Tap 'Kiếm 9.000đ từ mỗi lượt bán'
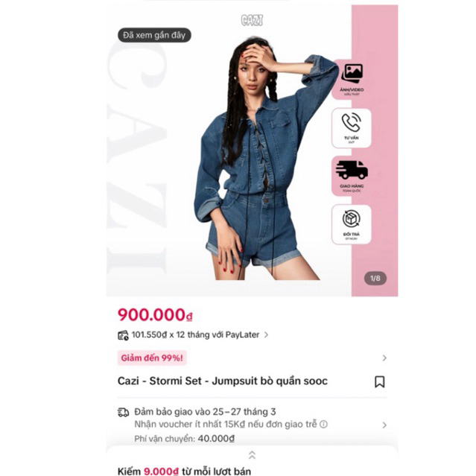Viewport: 476px width, 476px height. (184, 471)
